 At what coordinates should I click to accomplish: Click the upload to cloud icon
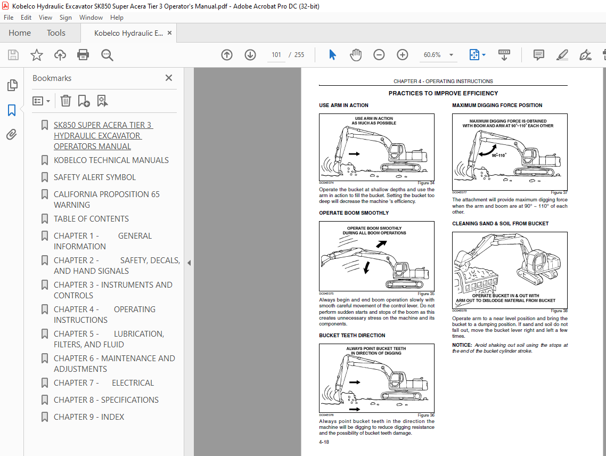(60, 55)
